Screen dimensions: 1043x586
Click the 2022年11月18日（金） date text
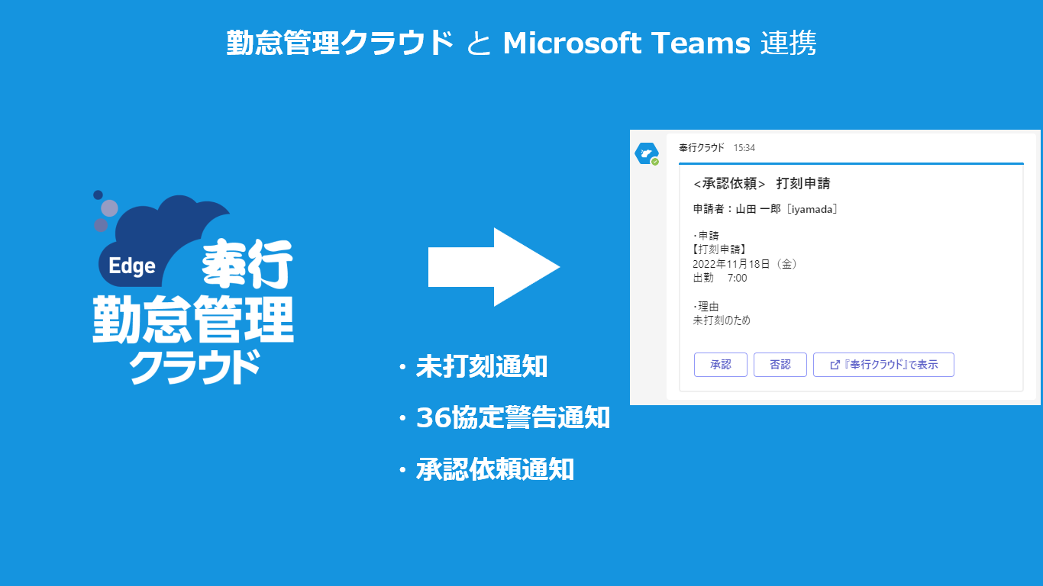(x=745, y=264)
